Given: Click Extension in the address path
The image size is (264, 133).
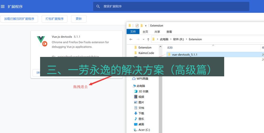Looking at the screenshot, I should click(x=195, y=39).
